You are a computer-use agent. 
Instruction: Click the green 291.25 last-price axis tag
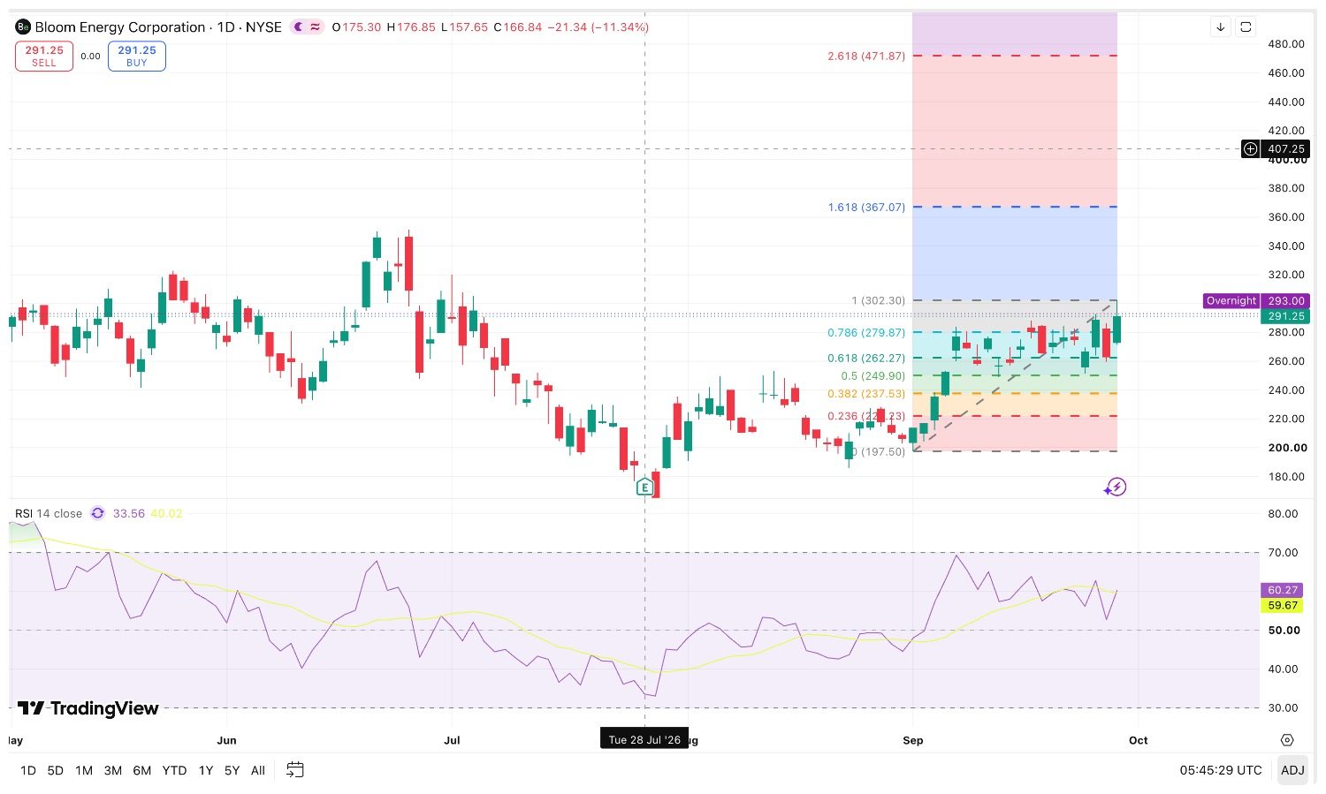tap(1286, 316)
